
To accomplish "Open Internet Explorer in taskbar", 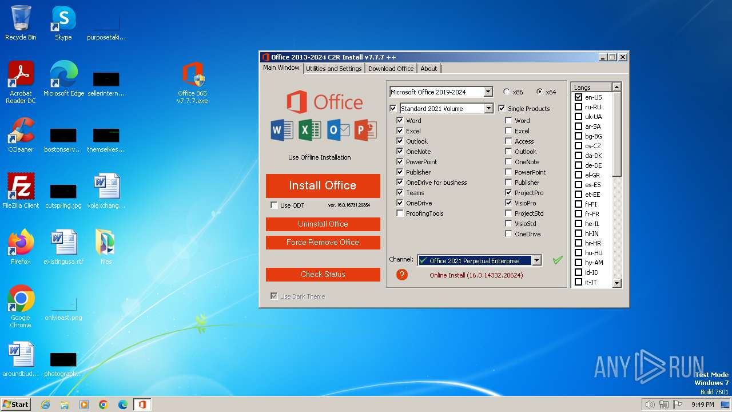I will pos(46,405).
